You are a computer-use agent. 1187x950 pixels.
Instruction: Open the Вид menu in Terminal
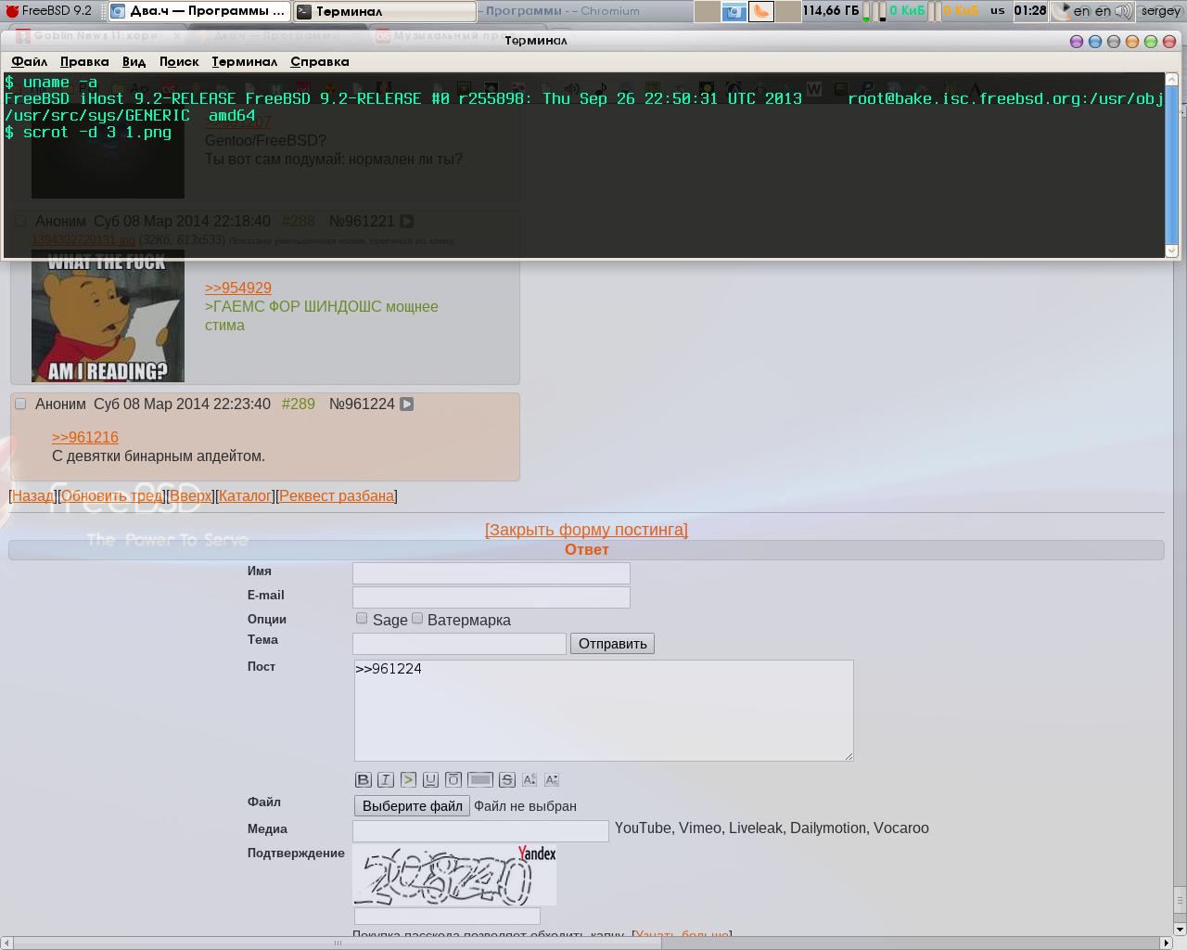(134, 62)
